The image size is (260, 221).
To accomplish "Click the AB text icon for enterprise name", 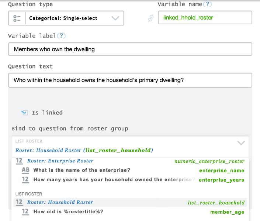I will tap(25, 170).
